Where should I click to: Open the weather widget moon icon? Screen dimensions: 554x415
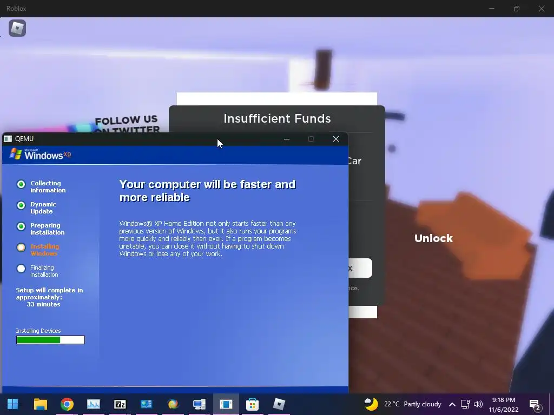371,404
